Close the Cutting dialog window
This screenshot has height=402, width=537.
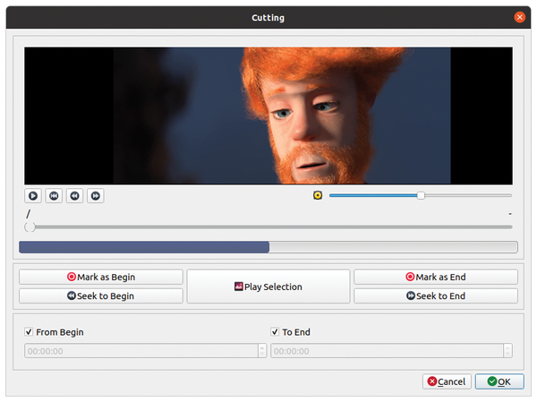pyautogui.click(x=519, y=17)
